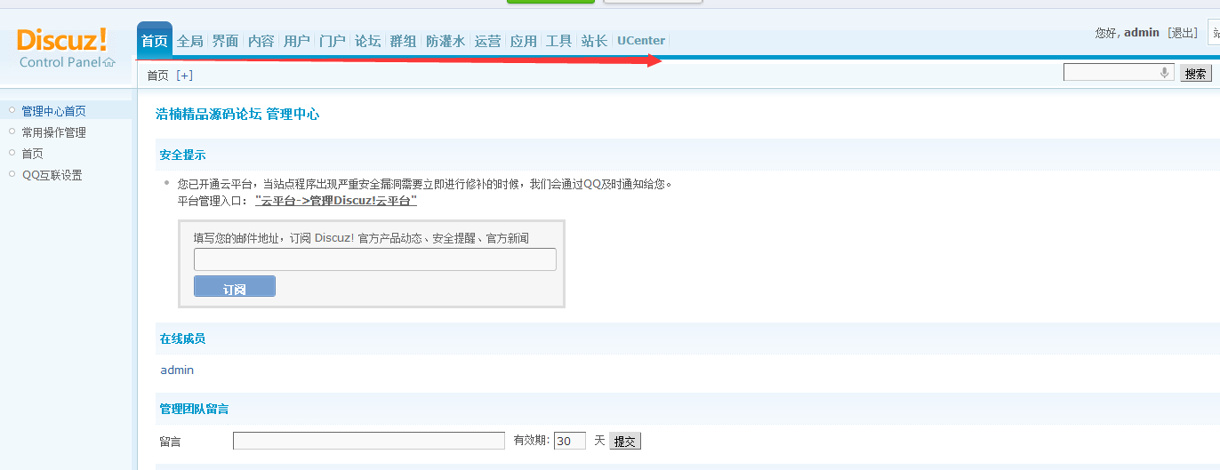Focus the top-right search input field
1220x470 pixels.
click(1119, 73)
